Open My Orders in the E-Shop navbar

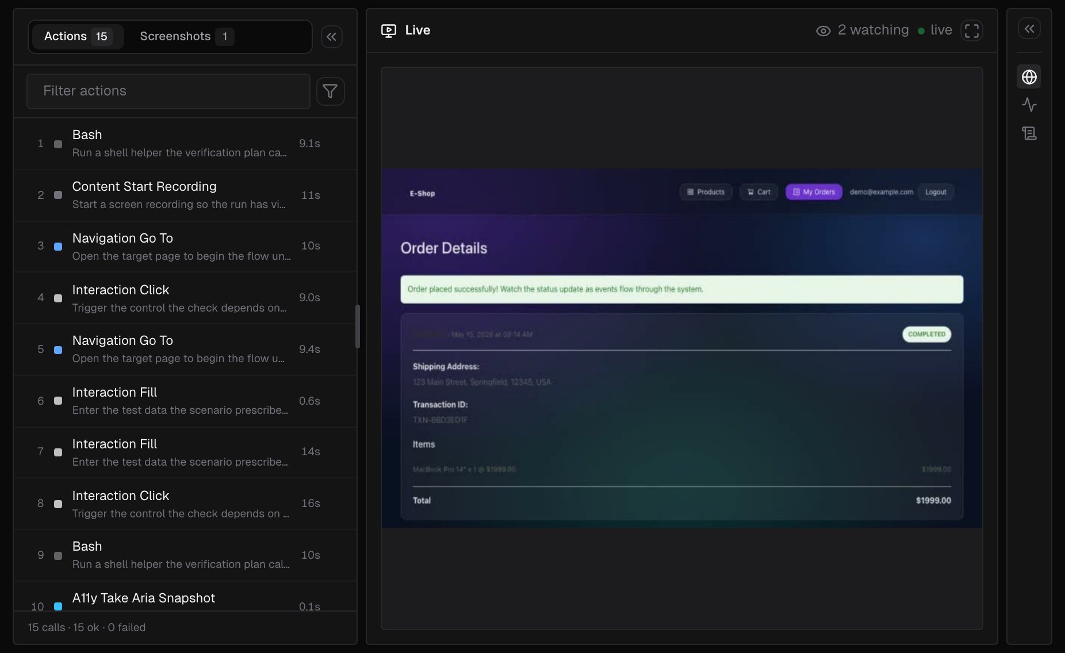click(x=814, y=192)
